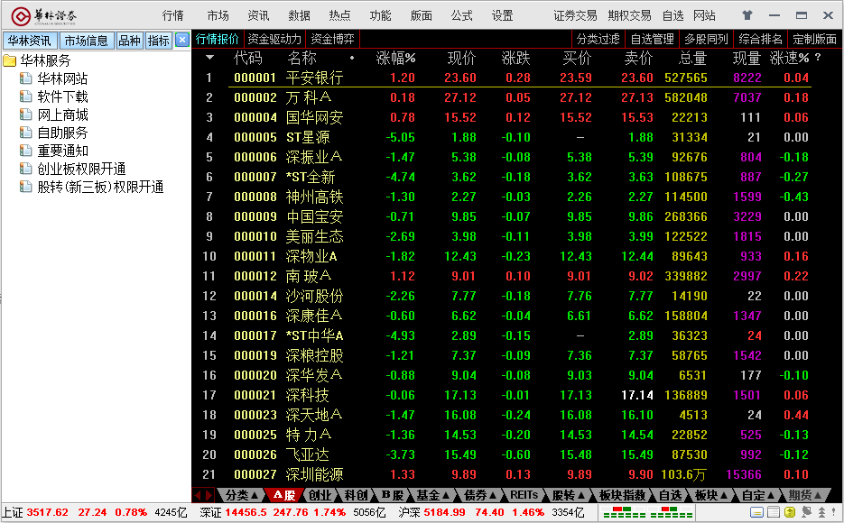
Task: Click the satellite dish connection icon
Action: (x=805, y=512)
